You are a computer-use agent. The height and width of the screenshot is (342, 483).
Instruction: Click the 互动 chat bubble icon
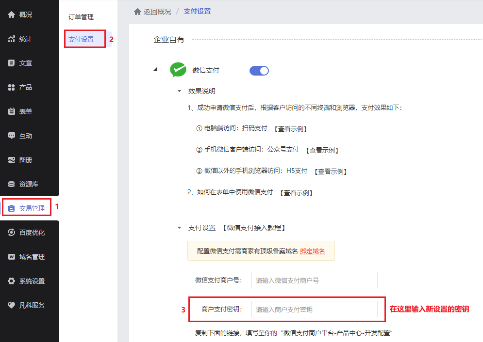tap(11, 136)
